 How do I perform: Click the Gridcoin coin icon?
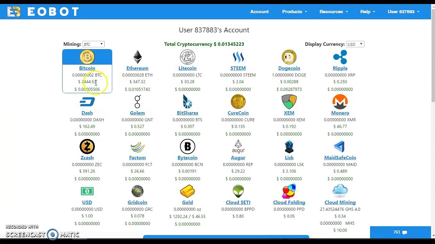pos(137,191)
